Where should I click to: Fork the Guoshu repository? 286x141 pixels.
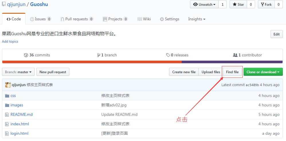pos(267,5)
